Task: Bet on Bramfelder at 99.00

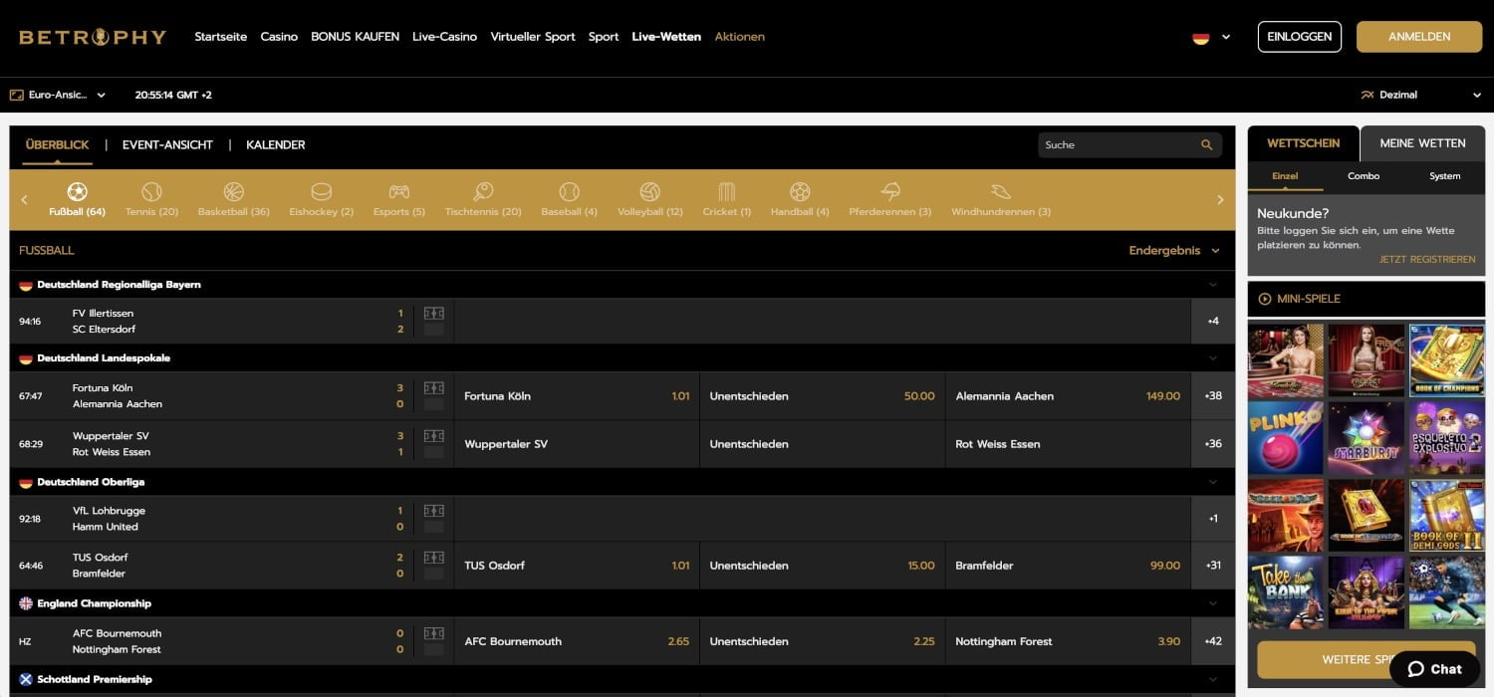Action: 1068,566
